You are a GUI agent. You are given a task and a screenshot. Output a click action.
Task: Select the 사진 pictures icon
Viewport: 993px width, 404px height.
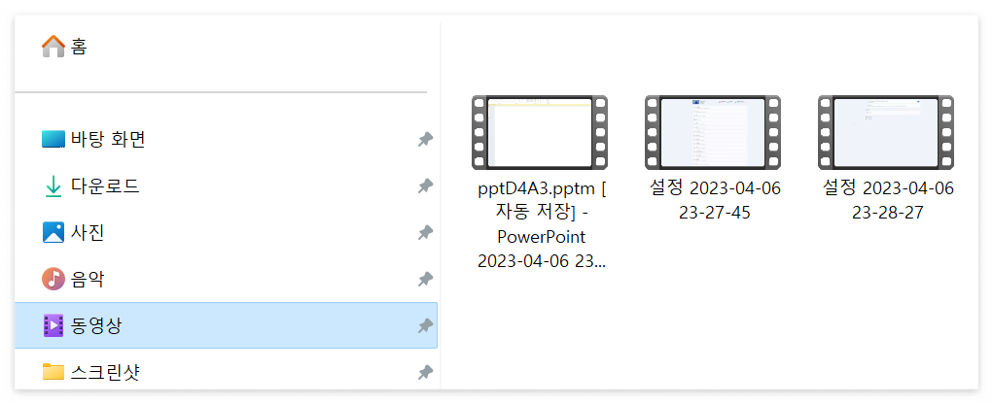(53, 233)
